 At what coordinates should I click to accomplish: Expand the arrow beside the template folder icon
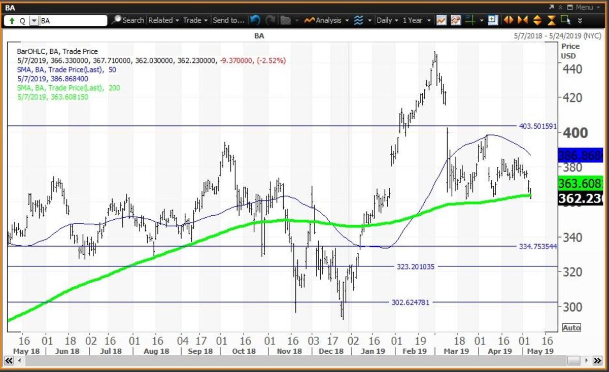pyautogui.click(x=296, y=21)
